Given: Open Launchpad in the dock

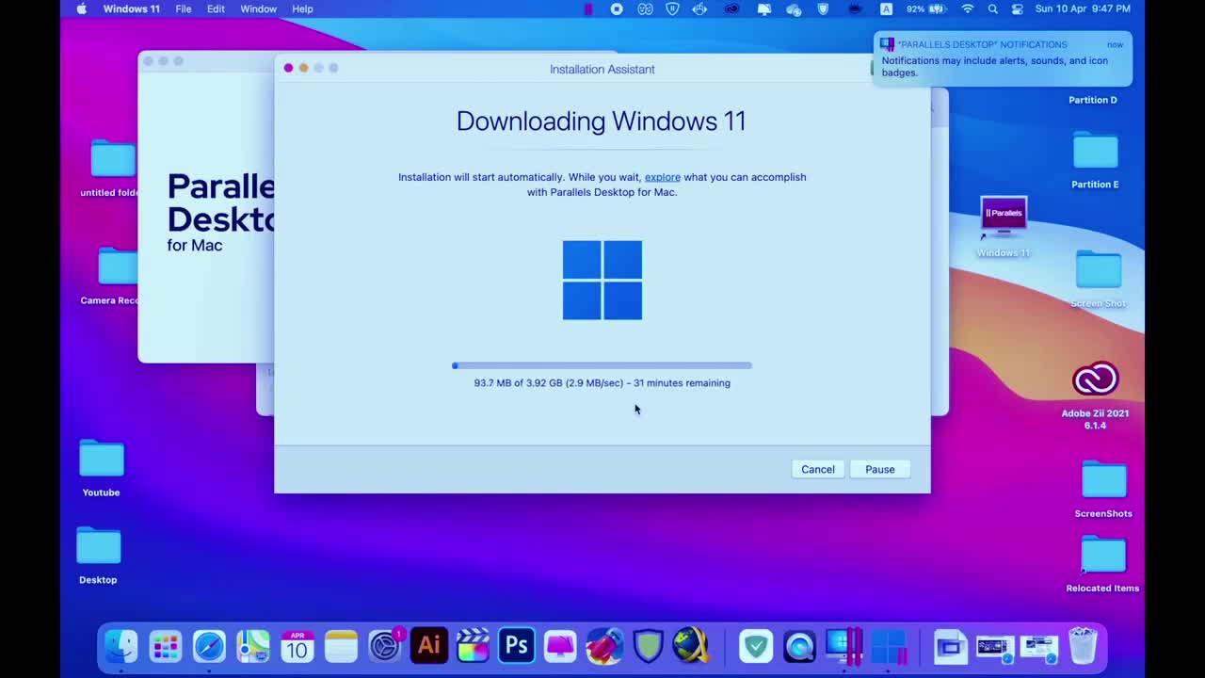Looking at the screenshot, I should [166, 646].
